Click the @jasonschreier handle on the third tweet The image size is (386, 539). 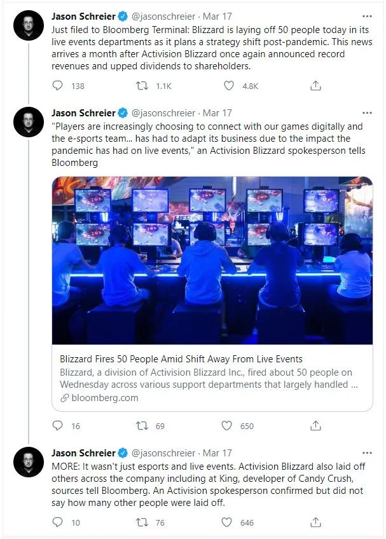(163, 453)
